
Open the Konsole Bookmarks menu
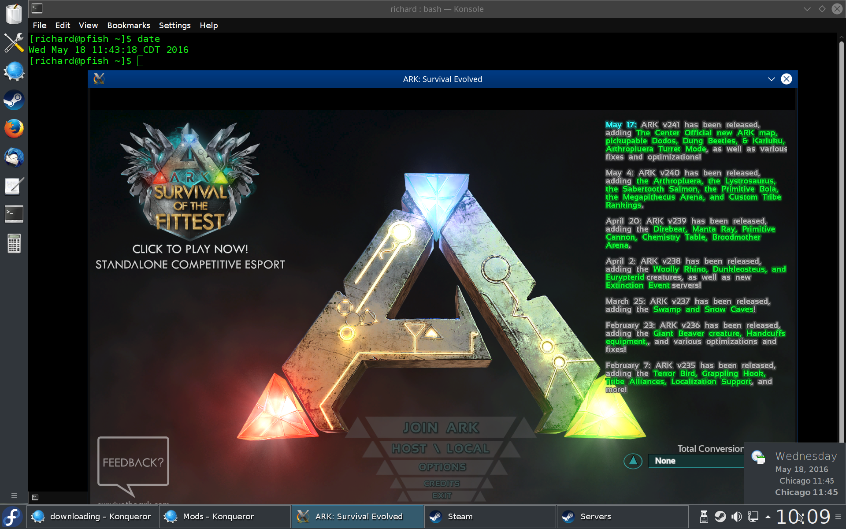128,26
